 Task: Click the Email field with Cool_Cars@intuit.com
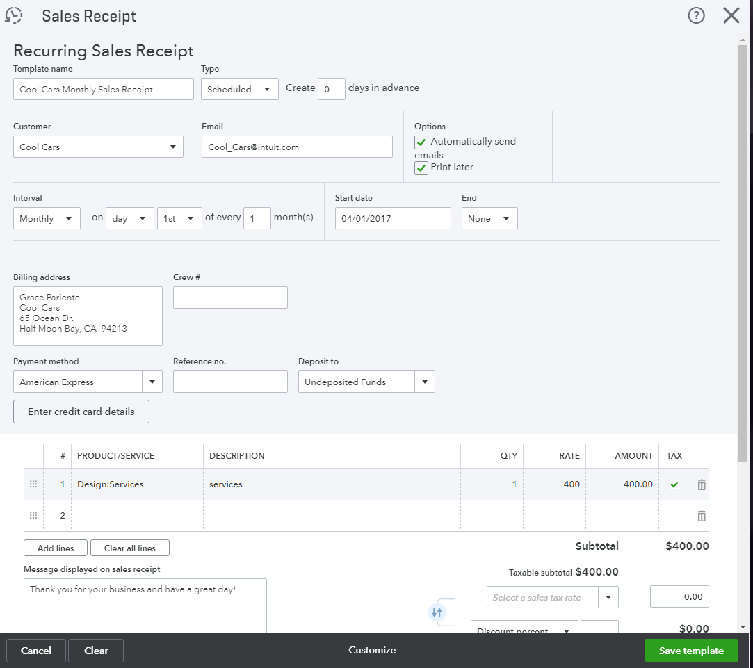point(297,147)
